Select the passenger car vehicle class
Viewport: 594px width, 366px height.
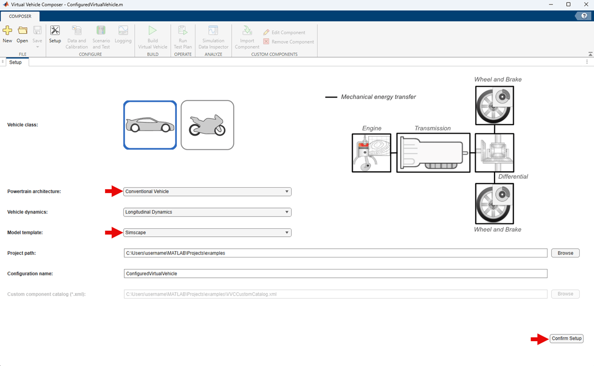pos(150,125)
